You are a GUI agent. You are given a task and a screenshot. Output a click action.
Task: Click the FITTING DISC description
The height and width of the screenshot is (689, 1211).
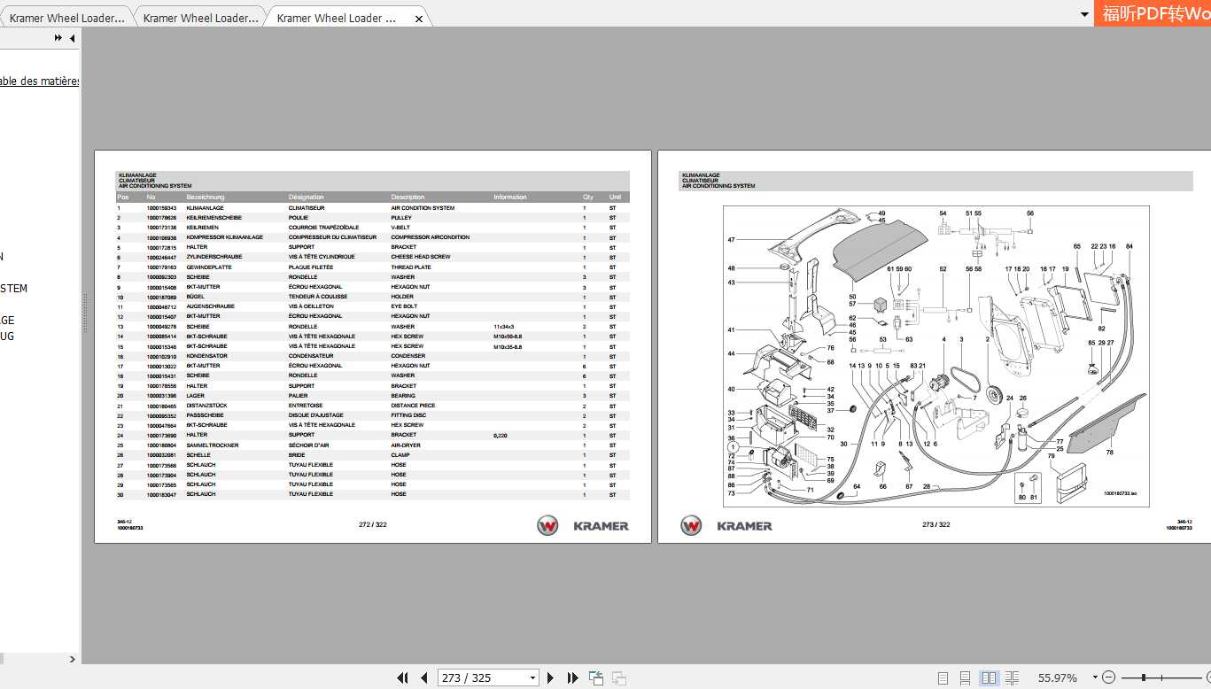(408, 415)
